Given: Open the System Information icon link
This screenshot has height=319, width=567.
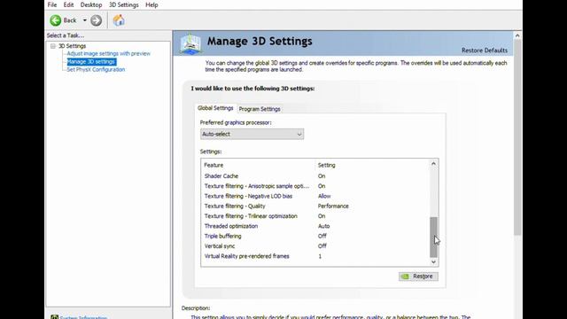Looking at the screenshot, I should point(54,317).
